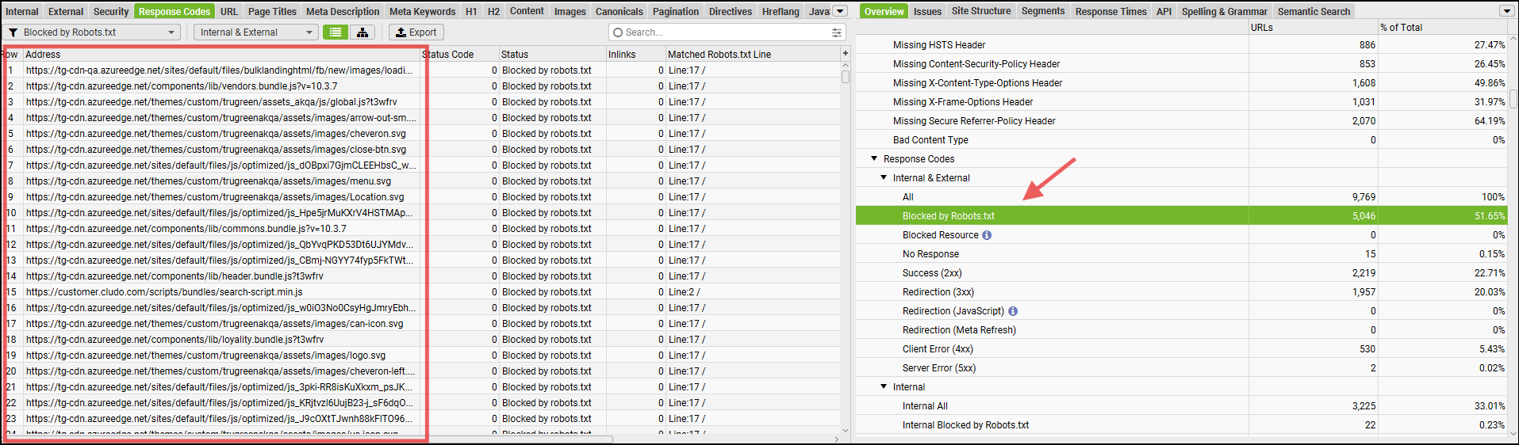
Task: Select the header.bundle.js?t3wfrv URL row
Action: pos(420,276)
